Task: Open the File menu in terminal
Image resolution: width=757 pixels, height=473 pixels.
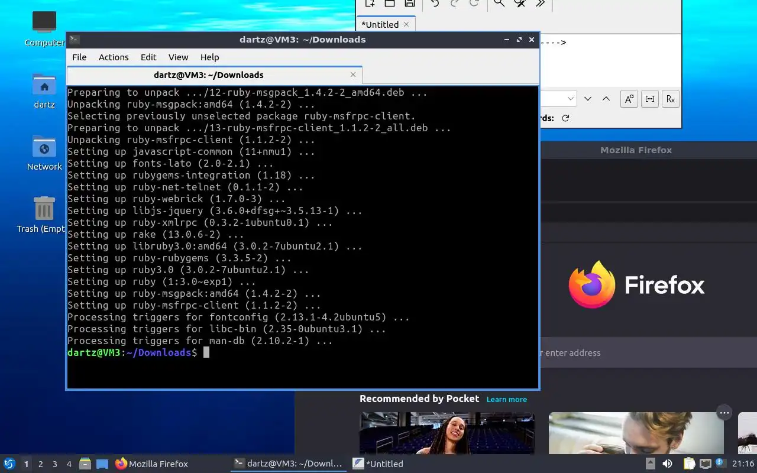Action: click(x=79, y=57)
